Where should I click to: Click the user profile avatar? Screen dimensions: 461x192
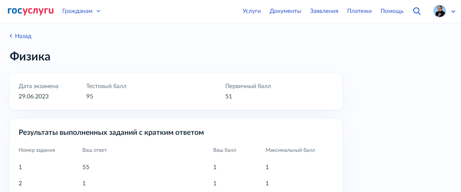pyautogui.click(x=440, y=11)
